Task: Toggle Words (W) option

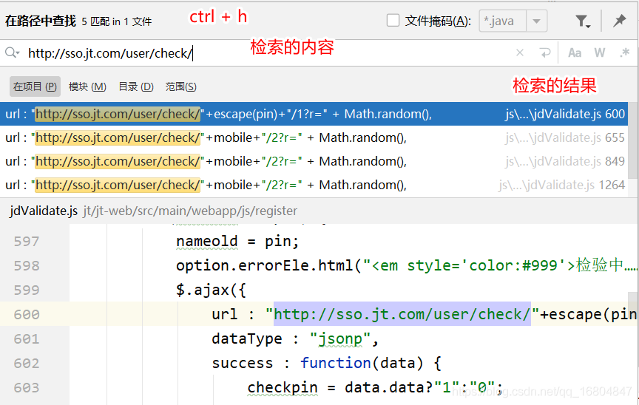Action: point(600,53)
